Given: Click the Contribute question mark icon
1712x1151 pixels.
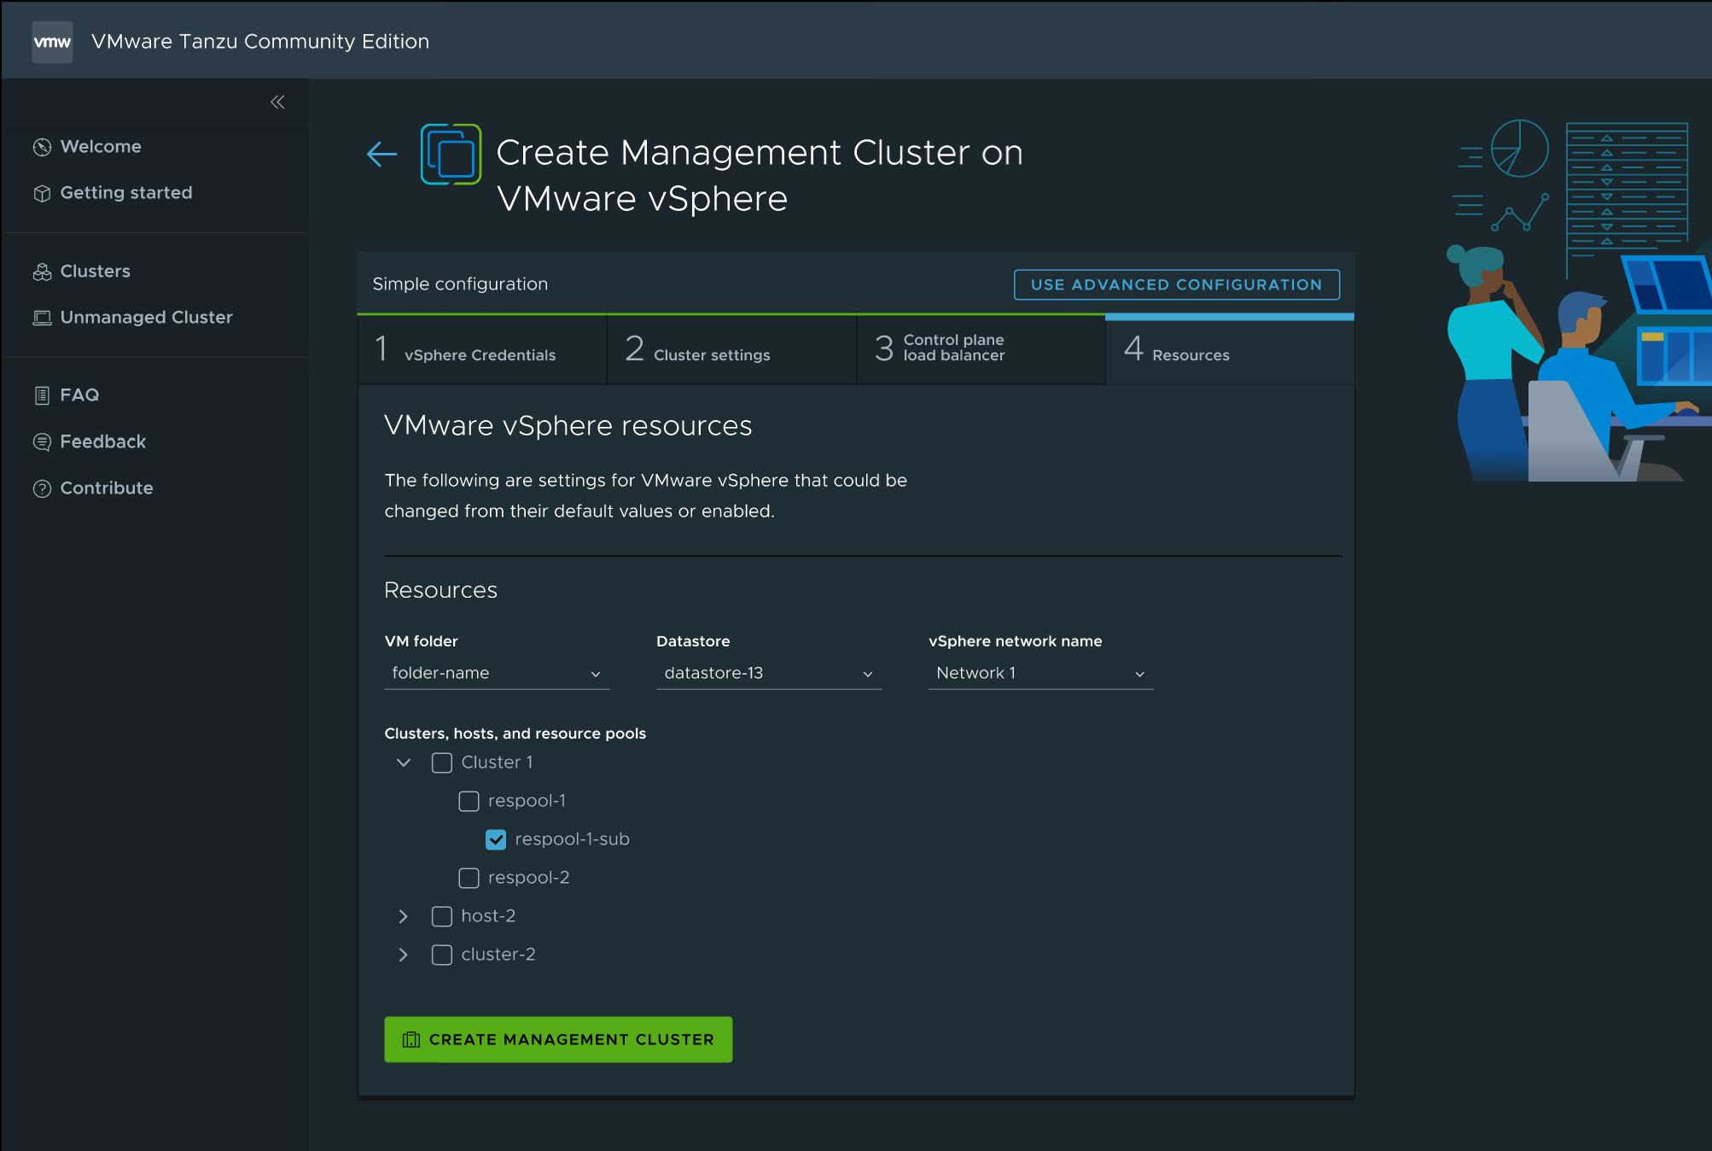Looking at the screenshot, I should [x=42, y=488].
